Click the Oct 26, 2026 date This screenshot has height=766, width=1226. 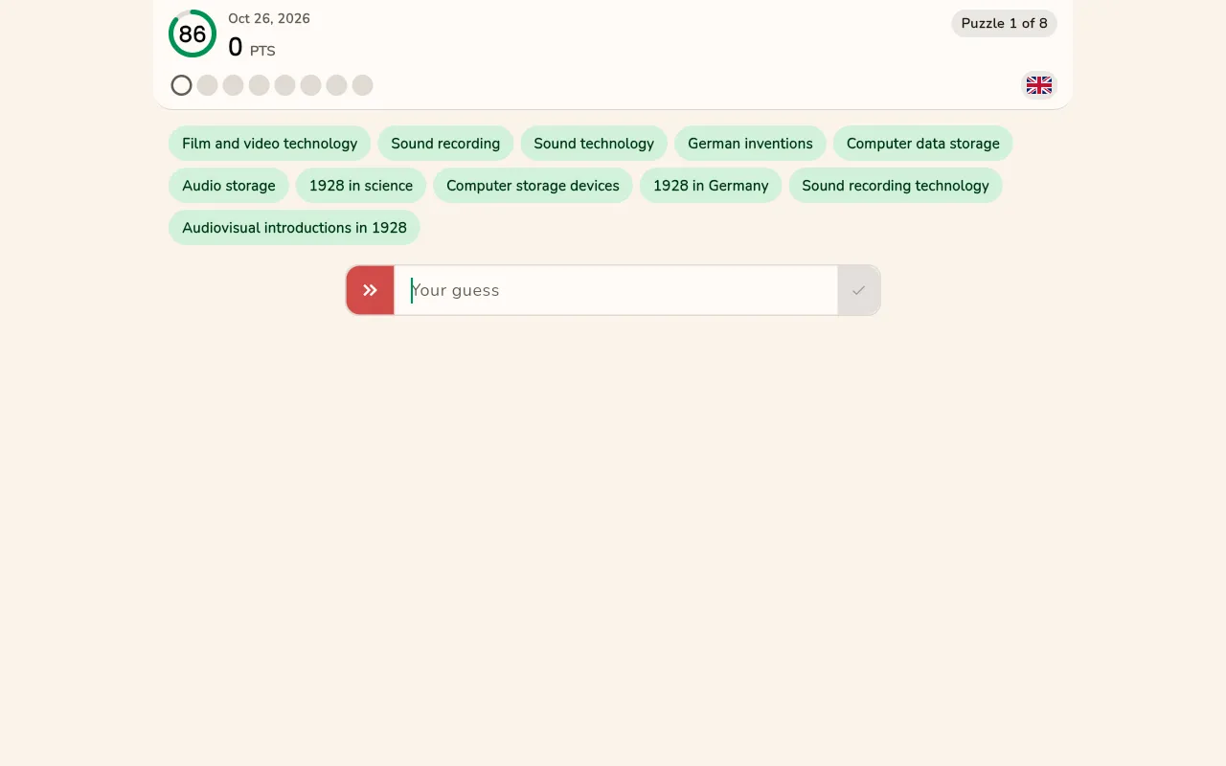tap(269, 18)
